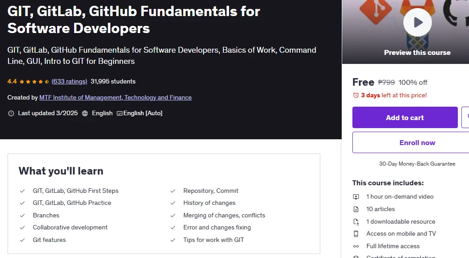The image size is (469, 258).
Task: Click 30-Day Money-Back Guarantee text
Action: pyautogui.click(x=417, y=164)
